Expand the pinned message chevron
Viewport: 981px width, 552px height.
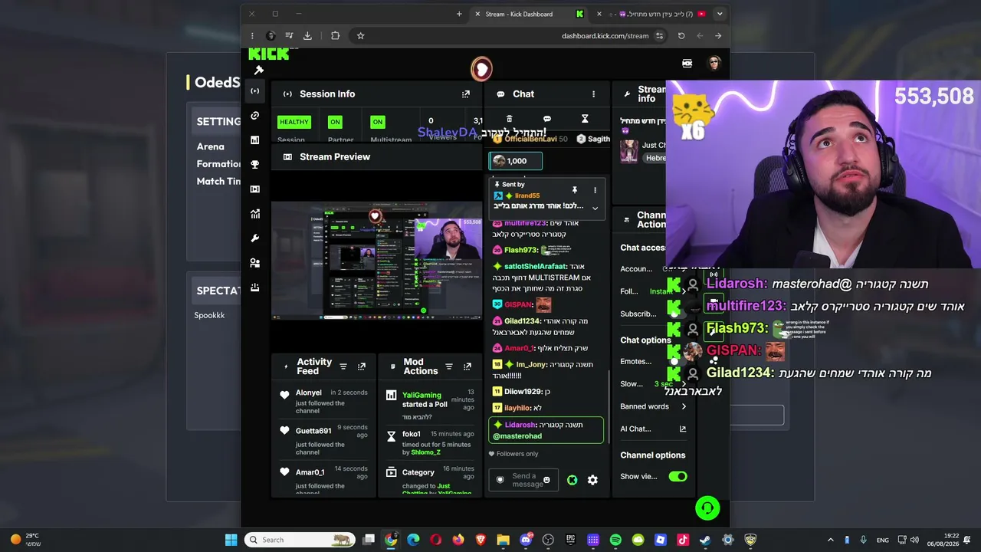pyautogui.click(x=595, y=208)
